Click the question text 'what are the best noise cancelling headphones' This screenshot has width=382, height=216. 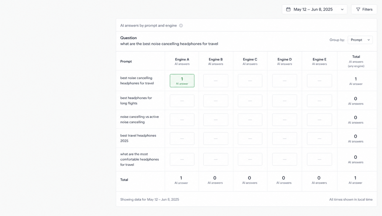(169, 44)
